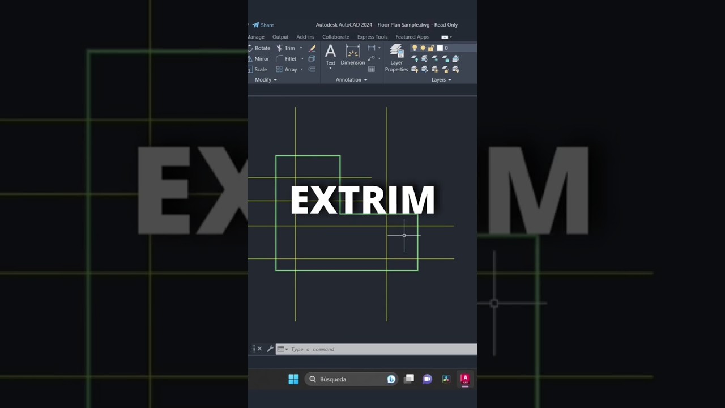Select the Array tool
Viewport: 725px width, 408px height.
coord(287,69)
